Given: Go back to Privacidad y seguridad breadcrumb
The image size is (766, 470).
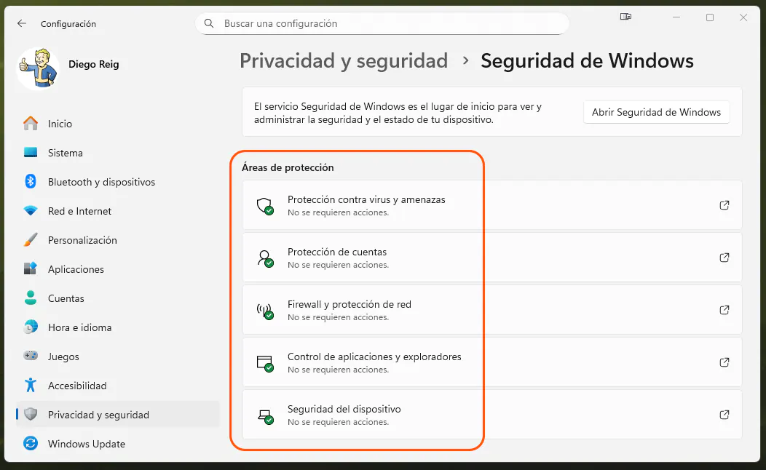Looking at the screenshot, I should (344, 61).
